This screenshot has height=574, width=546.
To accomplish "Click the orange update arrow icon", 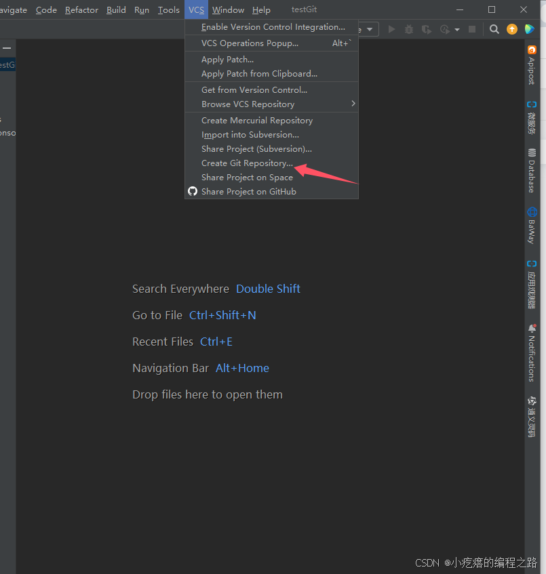I will [512, 29].
